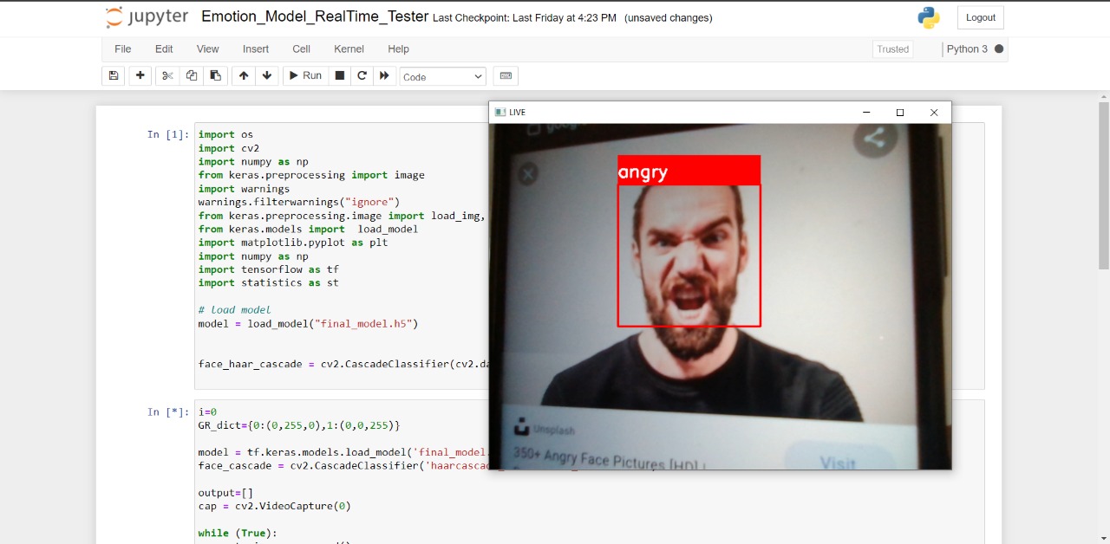This screenshot has height=544, width=1110.
Task: Click the LIVE window title icon
Action: (x=499, y=113)
